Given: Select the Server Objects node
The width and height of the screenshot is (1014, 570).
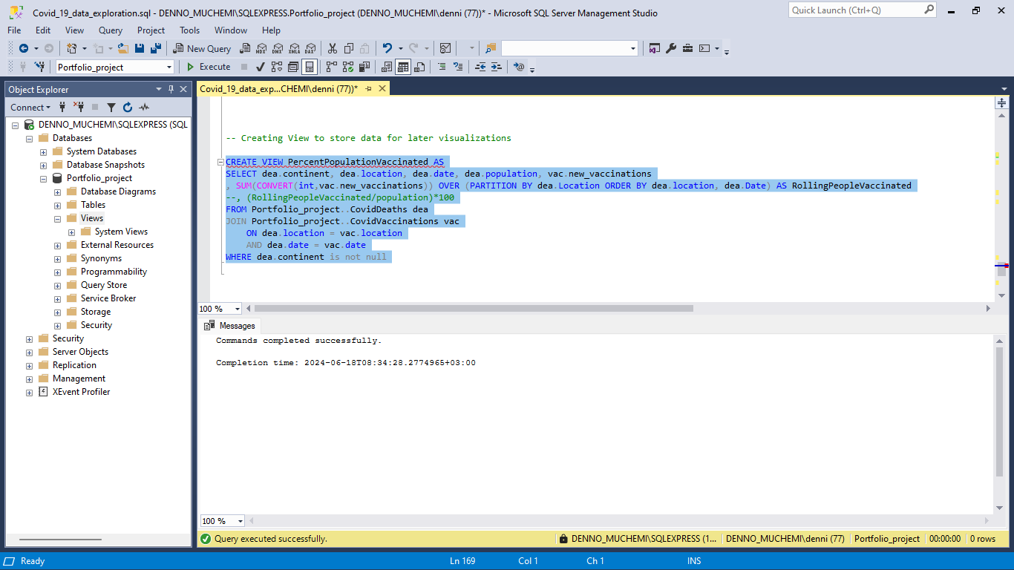Looking at the screenshot, I should pyautogui.click(x=80, y=352).
